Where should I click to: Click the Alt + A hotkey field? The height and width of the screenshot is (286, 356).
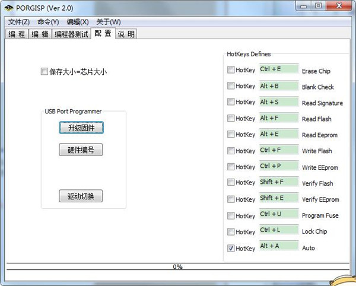279,246
